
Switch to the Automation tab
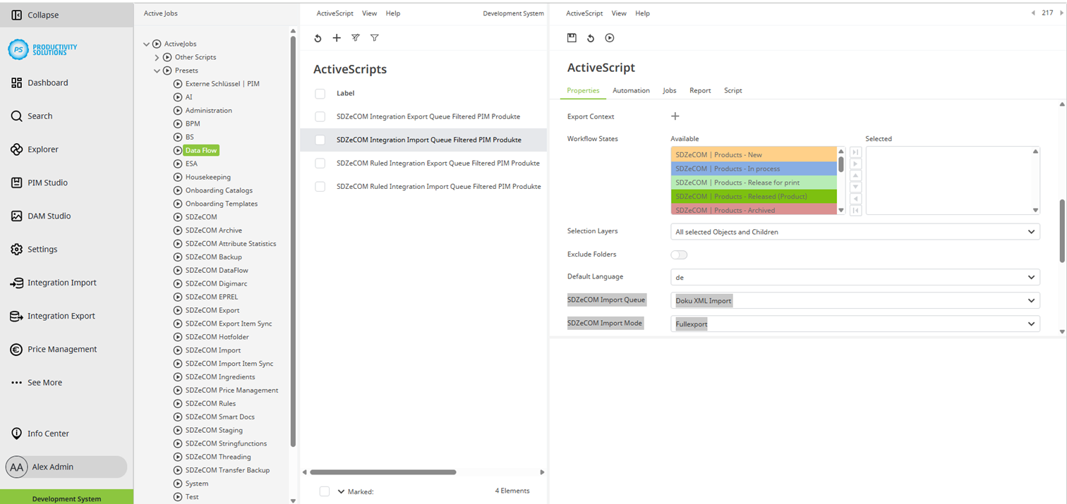(631, 90)
